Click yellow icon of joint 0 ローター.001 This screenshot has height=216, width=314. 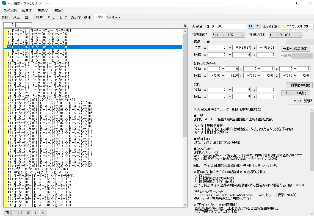pyautogui.click(x=5, y=31)
